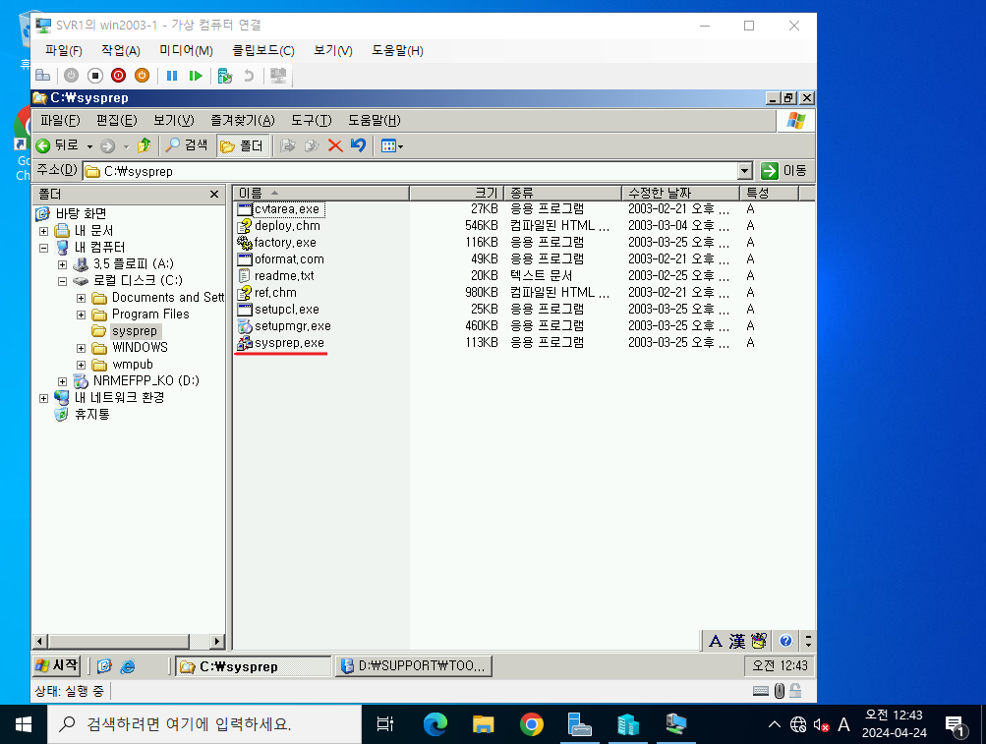Sort by 크기 column header

pyautogui.click(x=456, y=193)
